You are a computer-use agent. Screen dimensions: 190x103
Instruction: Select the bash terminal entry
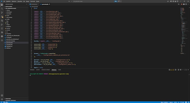pos(171,70)
